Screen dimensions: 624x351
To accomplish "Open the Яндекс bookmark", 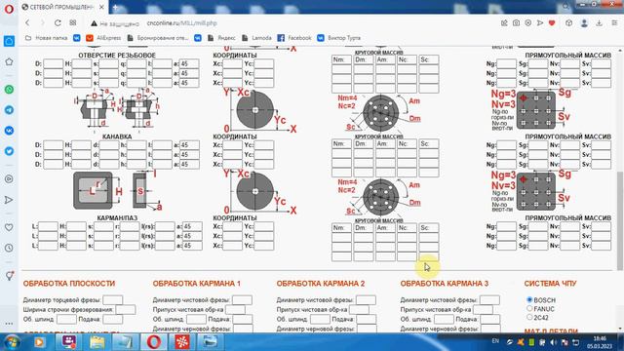I will point(221,38).
